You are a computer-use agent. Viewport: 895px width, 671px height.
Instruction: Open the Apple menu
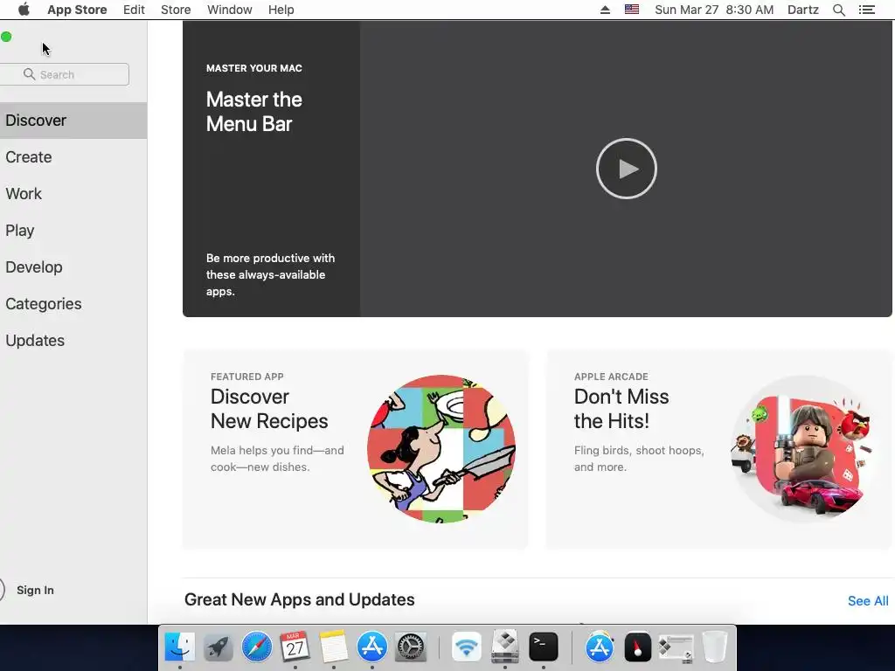24,10
